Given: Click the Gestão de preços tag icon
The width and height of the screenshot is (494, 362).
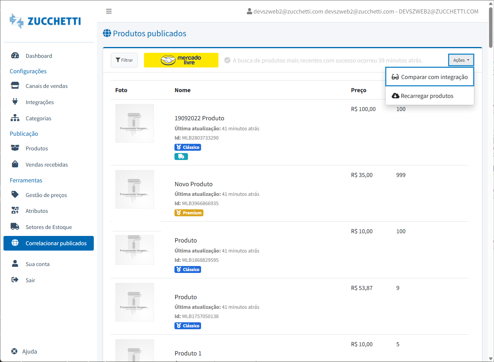Looking at the screenshot, I should pos(15,195).
